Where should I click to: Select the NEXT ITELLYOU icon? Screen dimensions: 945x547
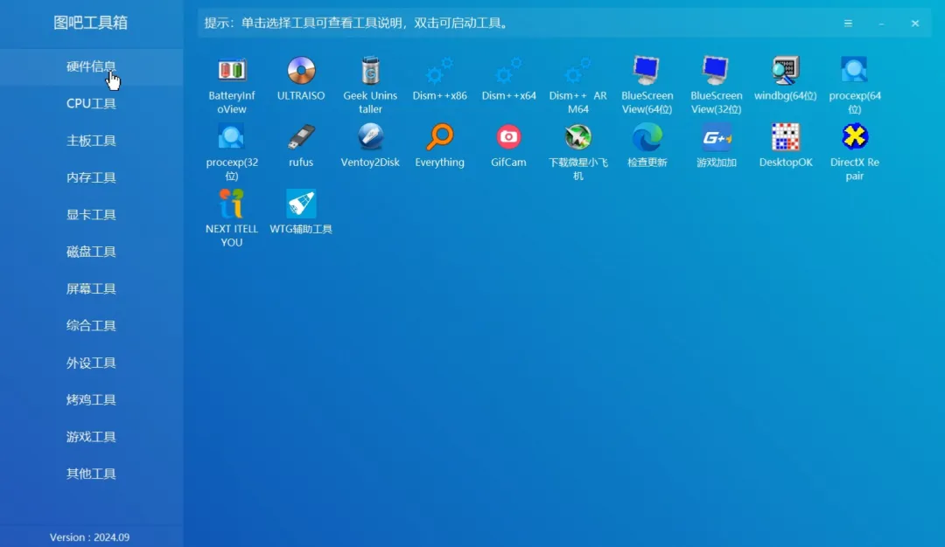pyautogui.click(x=232, y=204)
